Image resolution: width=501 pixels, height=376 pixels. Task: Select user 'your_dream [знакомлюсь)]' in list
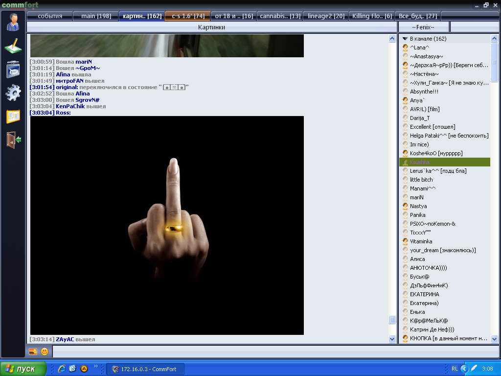pyautogui.click(x=445, y=250)
